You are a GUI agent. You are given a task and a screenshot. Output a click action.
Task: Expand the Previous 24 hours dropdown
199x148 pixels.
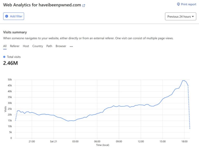pos(180,17)
